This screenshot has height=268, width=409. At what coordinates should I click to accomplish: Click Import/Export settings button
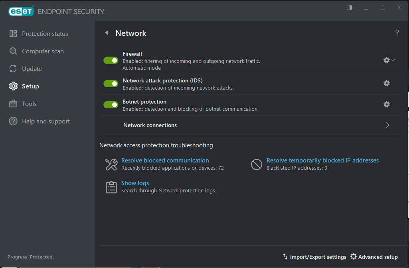point(314,257)
